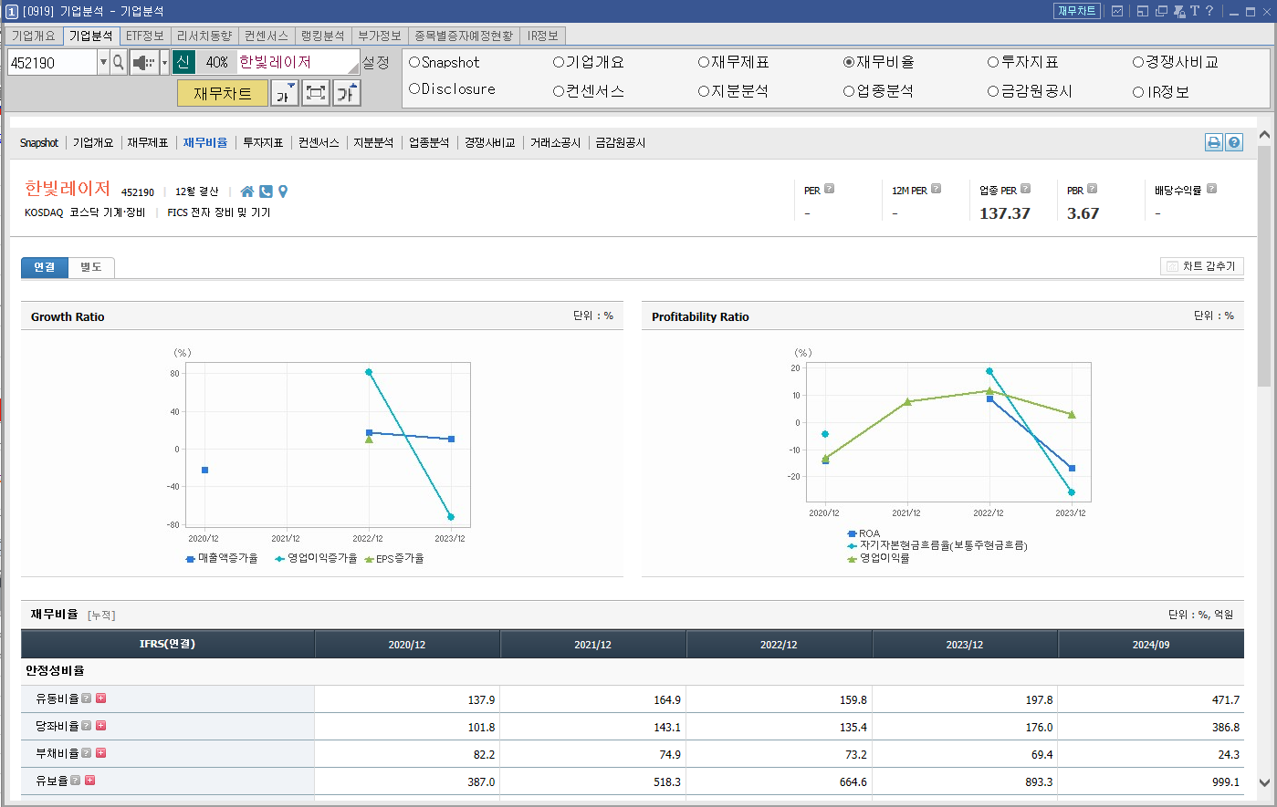Click the company location pin icon
The image size is (1277, 807).
pos(283,191)
